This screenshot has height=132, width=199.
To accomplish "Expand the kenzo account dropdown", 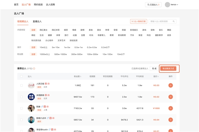I will pyautogui.click(x=174, y=5).
